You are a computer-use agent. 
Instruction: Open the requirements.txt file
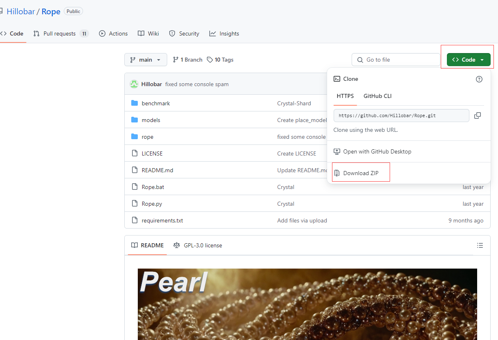click(162, 220)
